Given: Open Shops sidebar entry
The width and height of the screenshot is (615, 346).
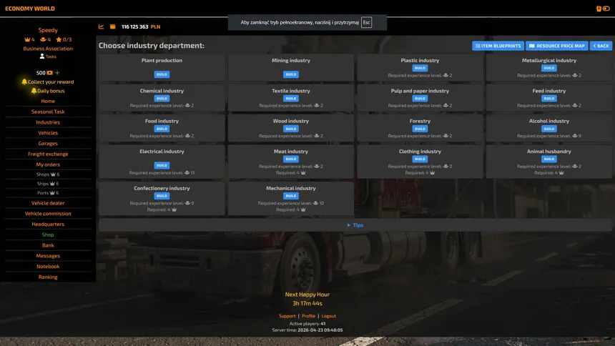Looking at the screenshot, I should pyautogui.click(x=48, y=174).
